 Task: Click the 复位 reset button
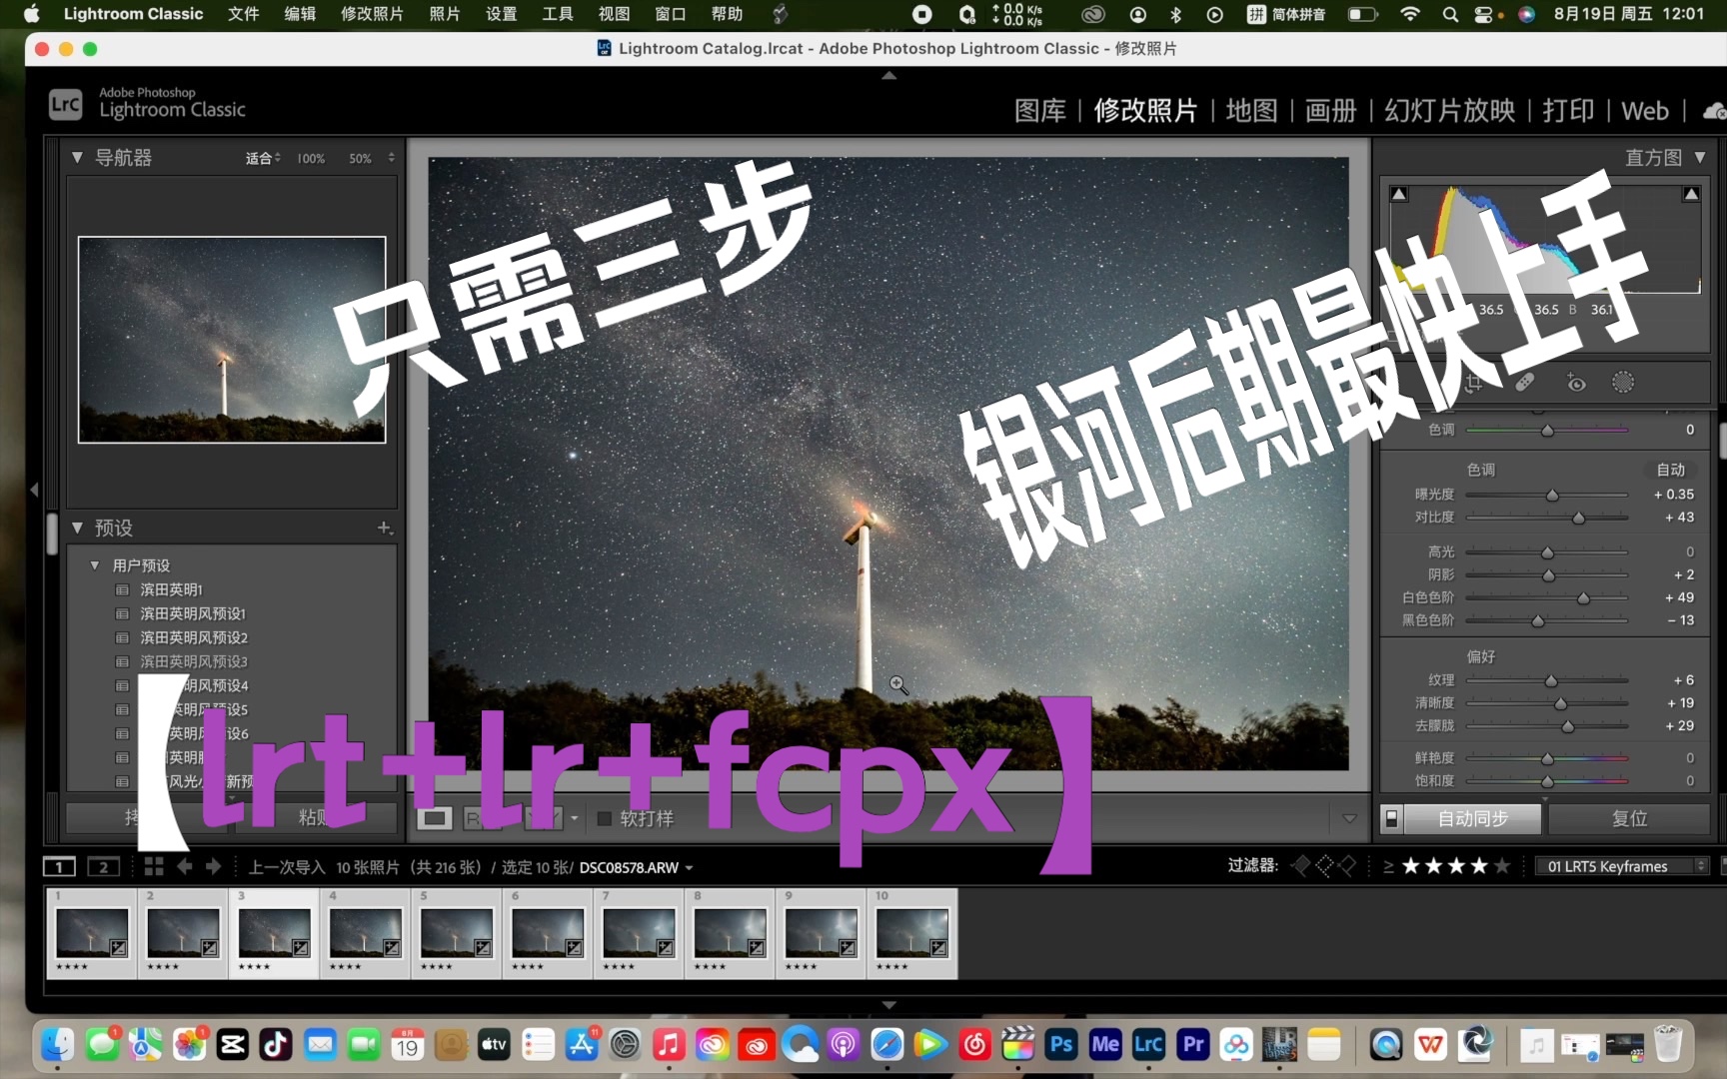click(x=1629, y=818)
